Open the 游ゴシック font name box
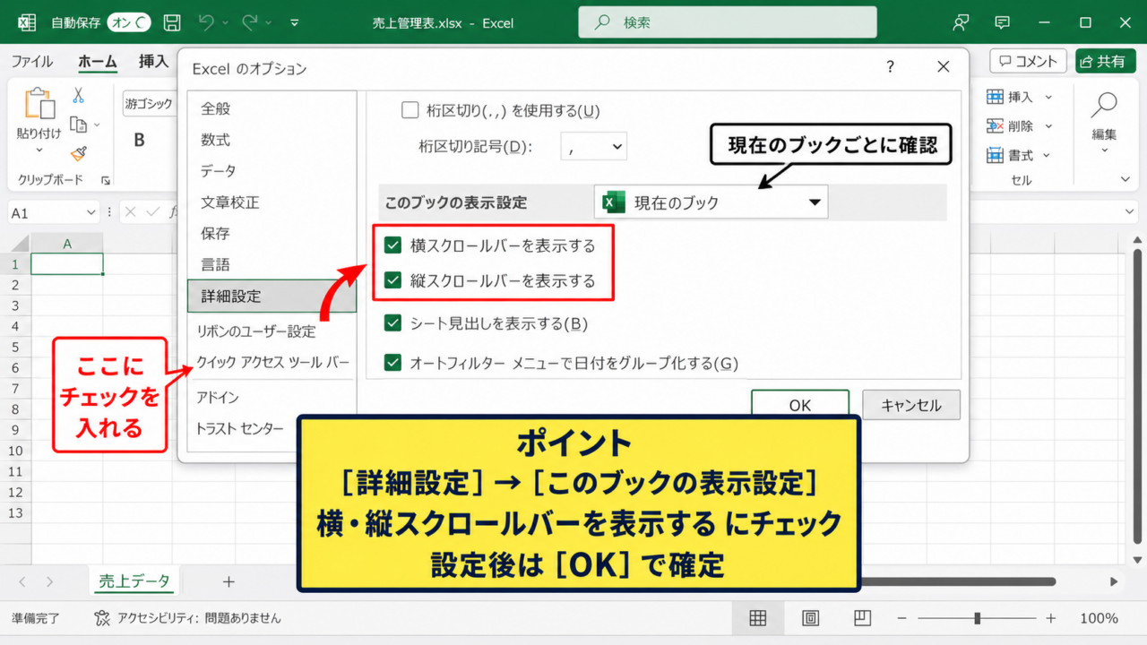 click(x=150, y=104)
